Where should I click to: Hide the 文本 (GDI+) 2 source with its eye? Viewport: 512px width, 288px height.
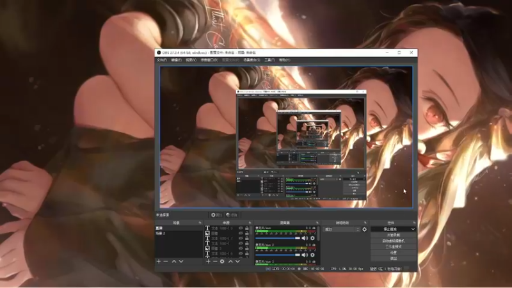tap(241, 238)
